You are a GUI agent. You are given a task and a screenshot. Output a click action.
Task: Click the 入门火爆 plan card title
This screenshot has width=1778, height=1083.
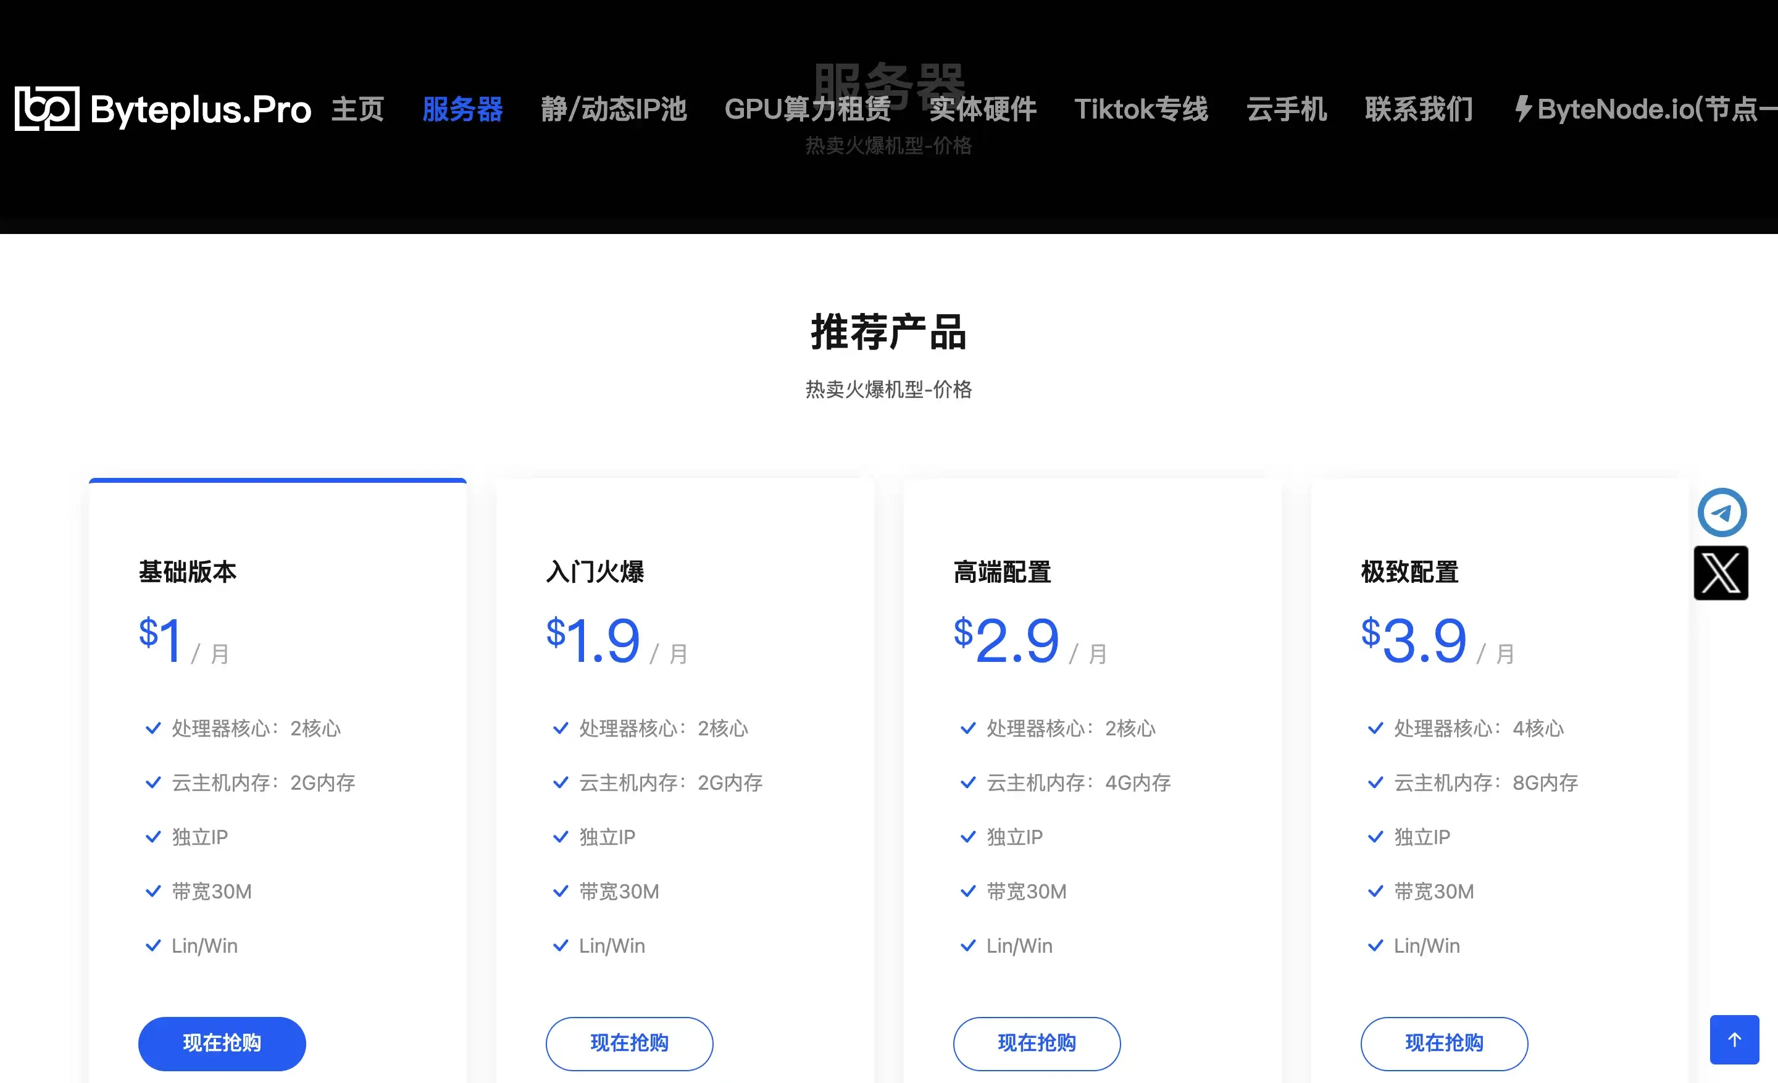595,571
